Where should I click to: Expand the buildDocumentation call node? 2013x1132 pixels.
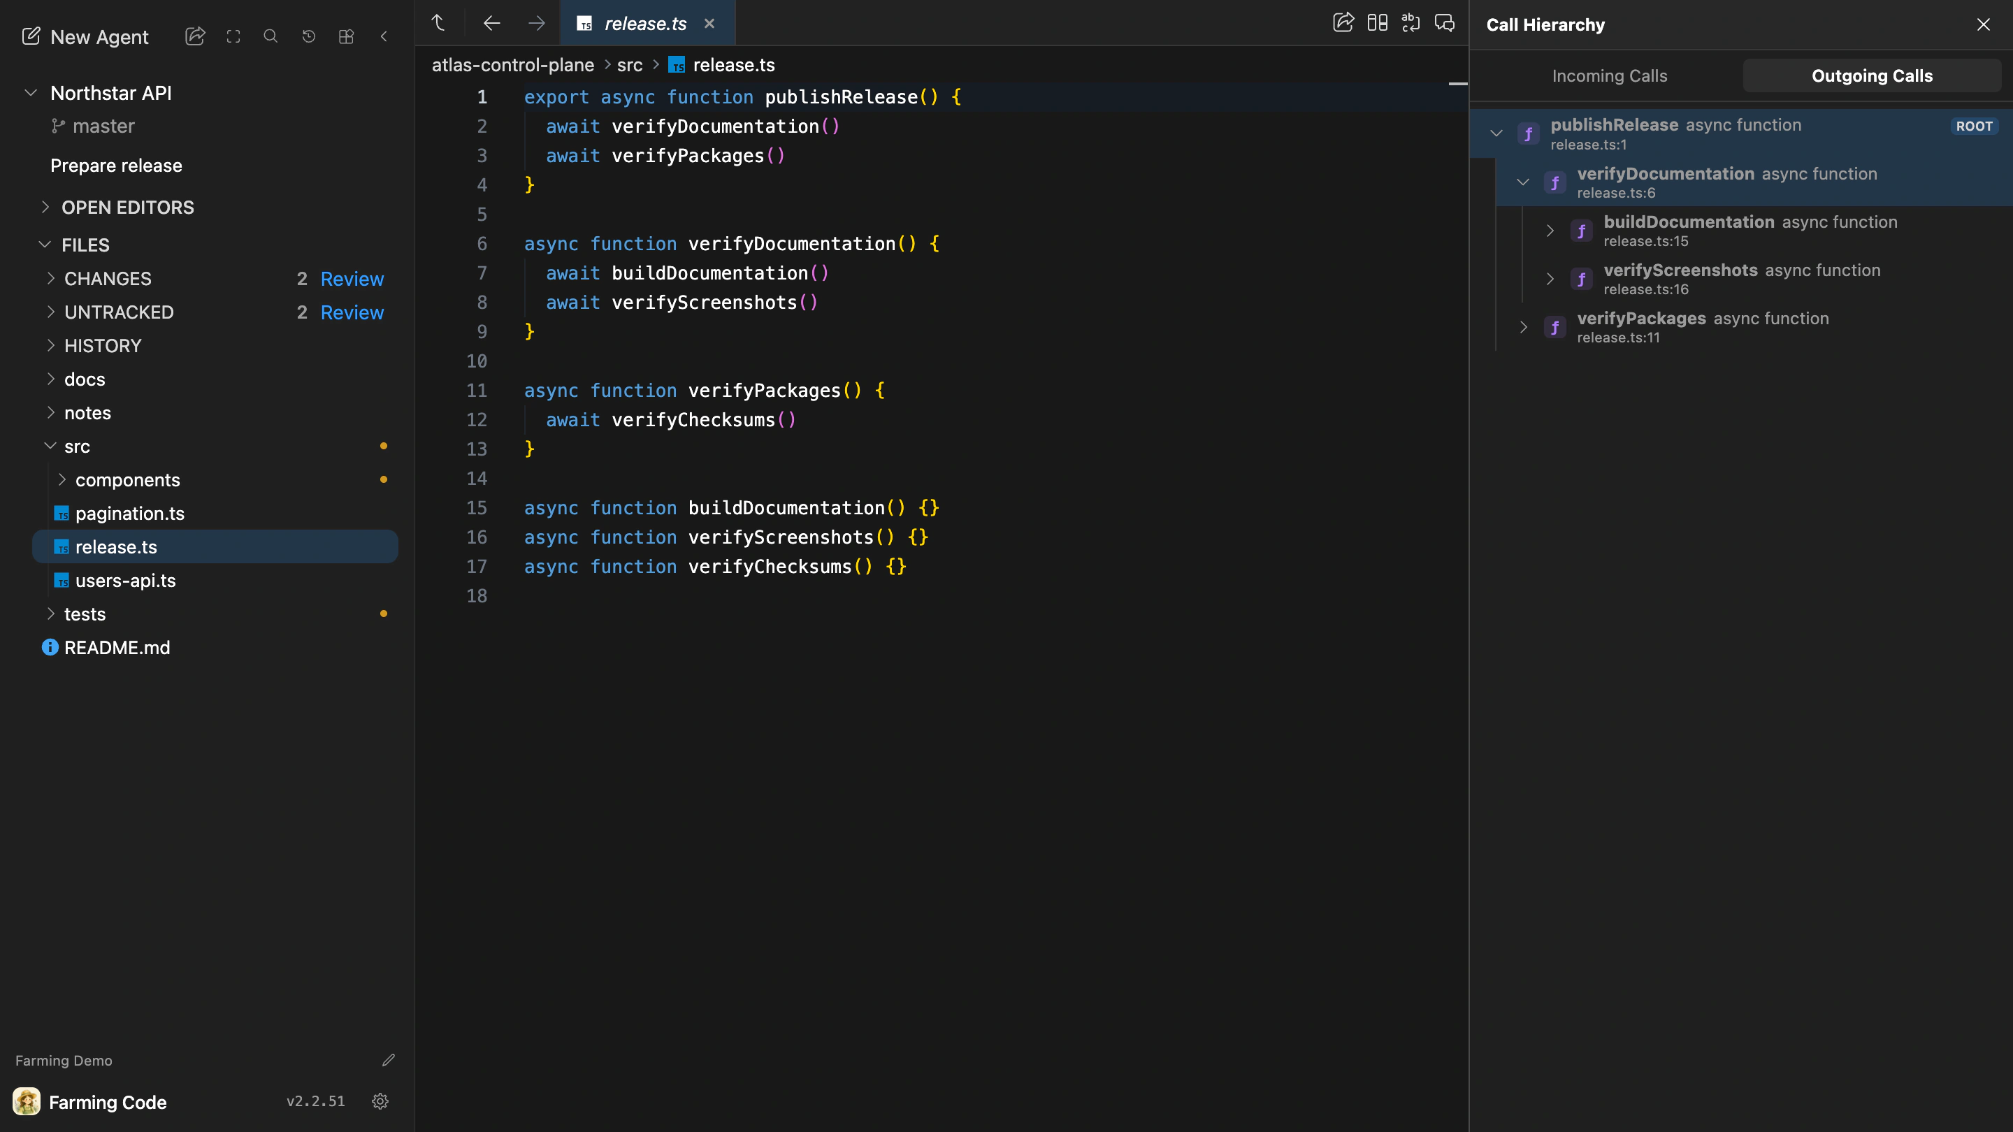[1550, 231]
